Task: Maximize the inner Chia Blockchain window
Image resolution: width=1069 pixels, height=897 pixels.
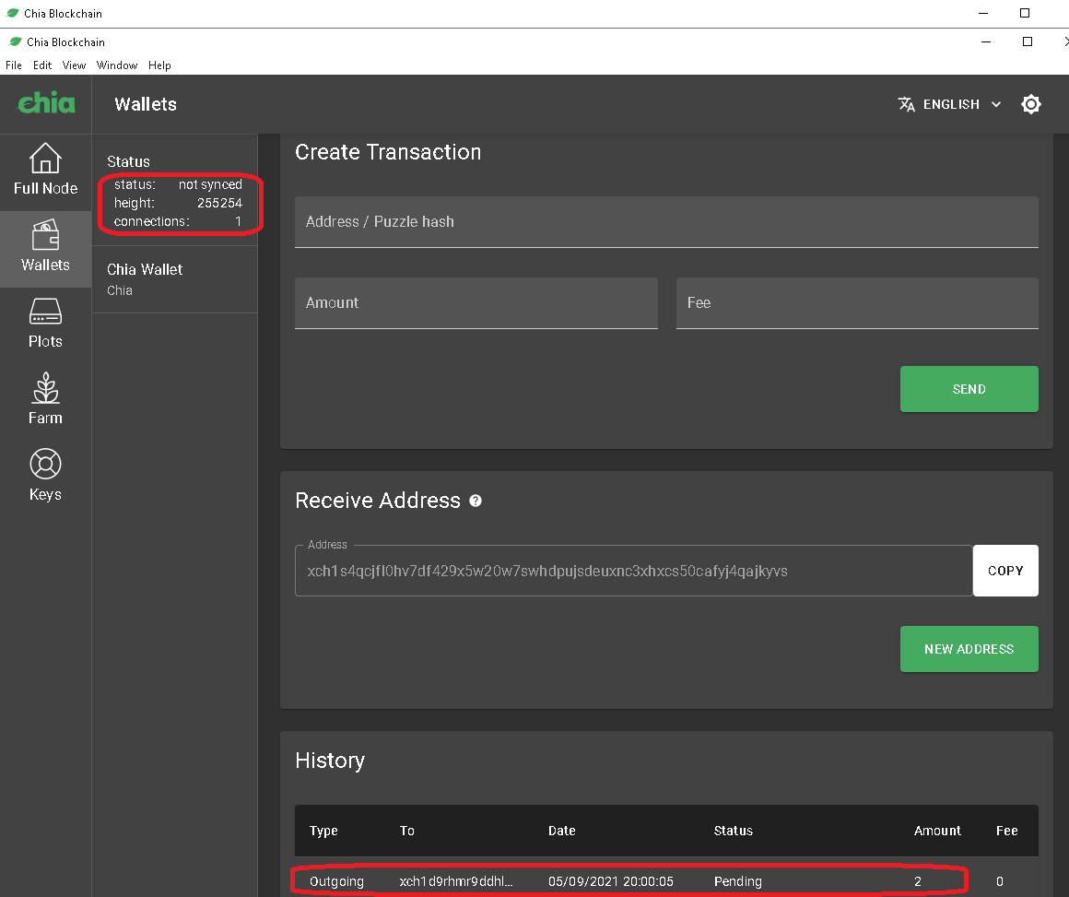Action: click(1028, 41)
